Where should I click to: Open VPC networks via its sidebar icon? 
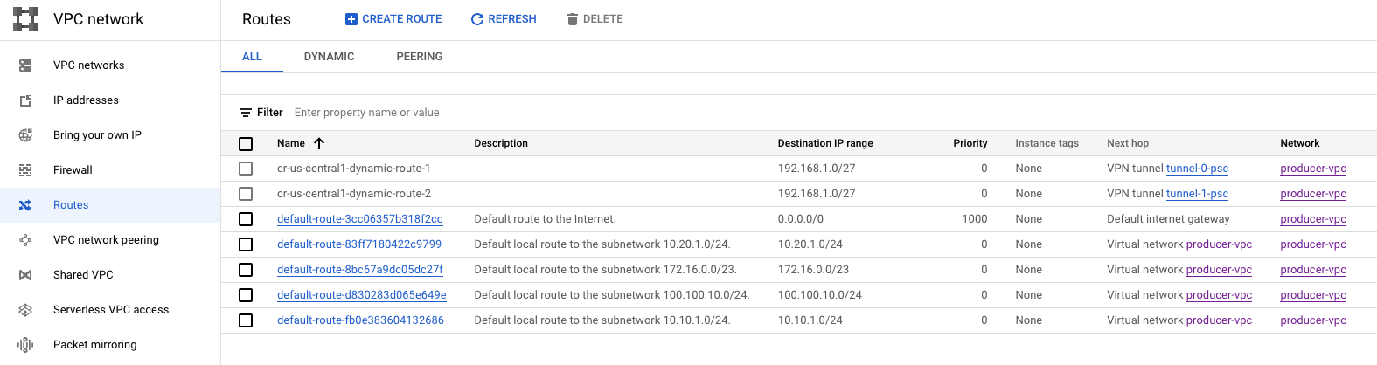tap(25, 65)
